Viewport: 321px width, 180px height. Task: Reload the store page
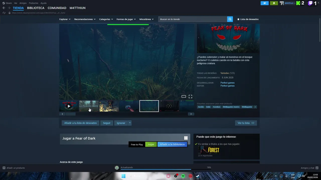coord(4,13)
